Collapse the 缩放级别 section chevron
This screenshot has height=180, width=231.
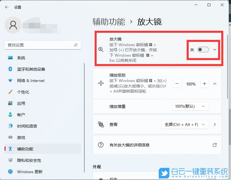(215, 84)
